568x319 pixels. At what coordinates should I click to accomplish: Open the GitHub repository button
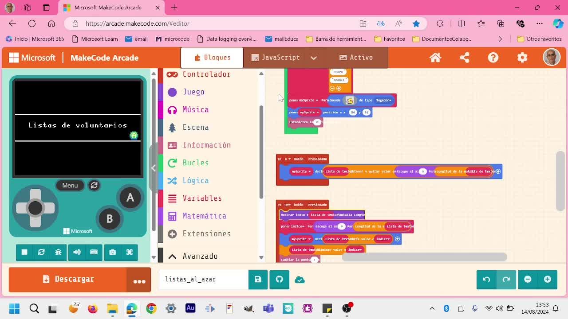tap(279, 279)
